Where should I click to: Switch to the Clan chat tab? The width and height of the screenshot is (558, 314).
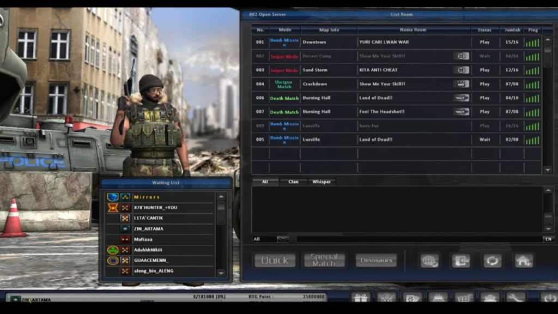pos(293,182)
